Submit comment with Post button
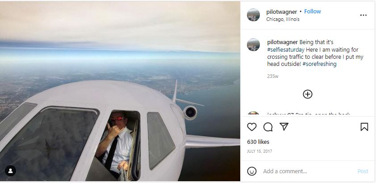 tap(363, 171)
